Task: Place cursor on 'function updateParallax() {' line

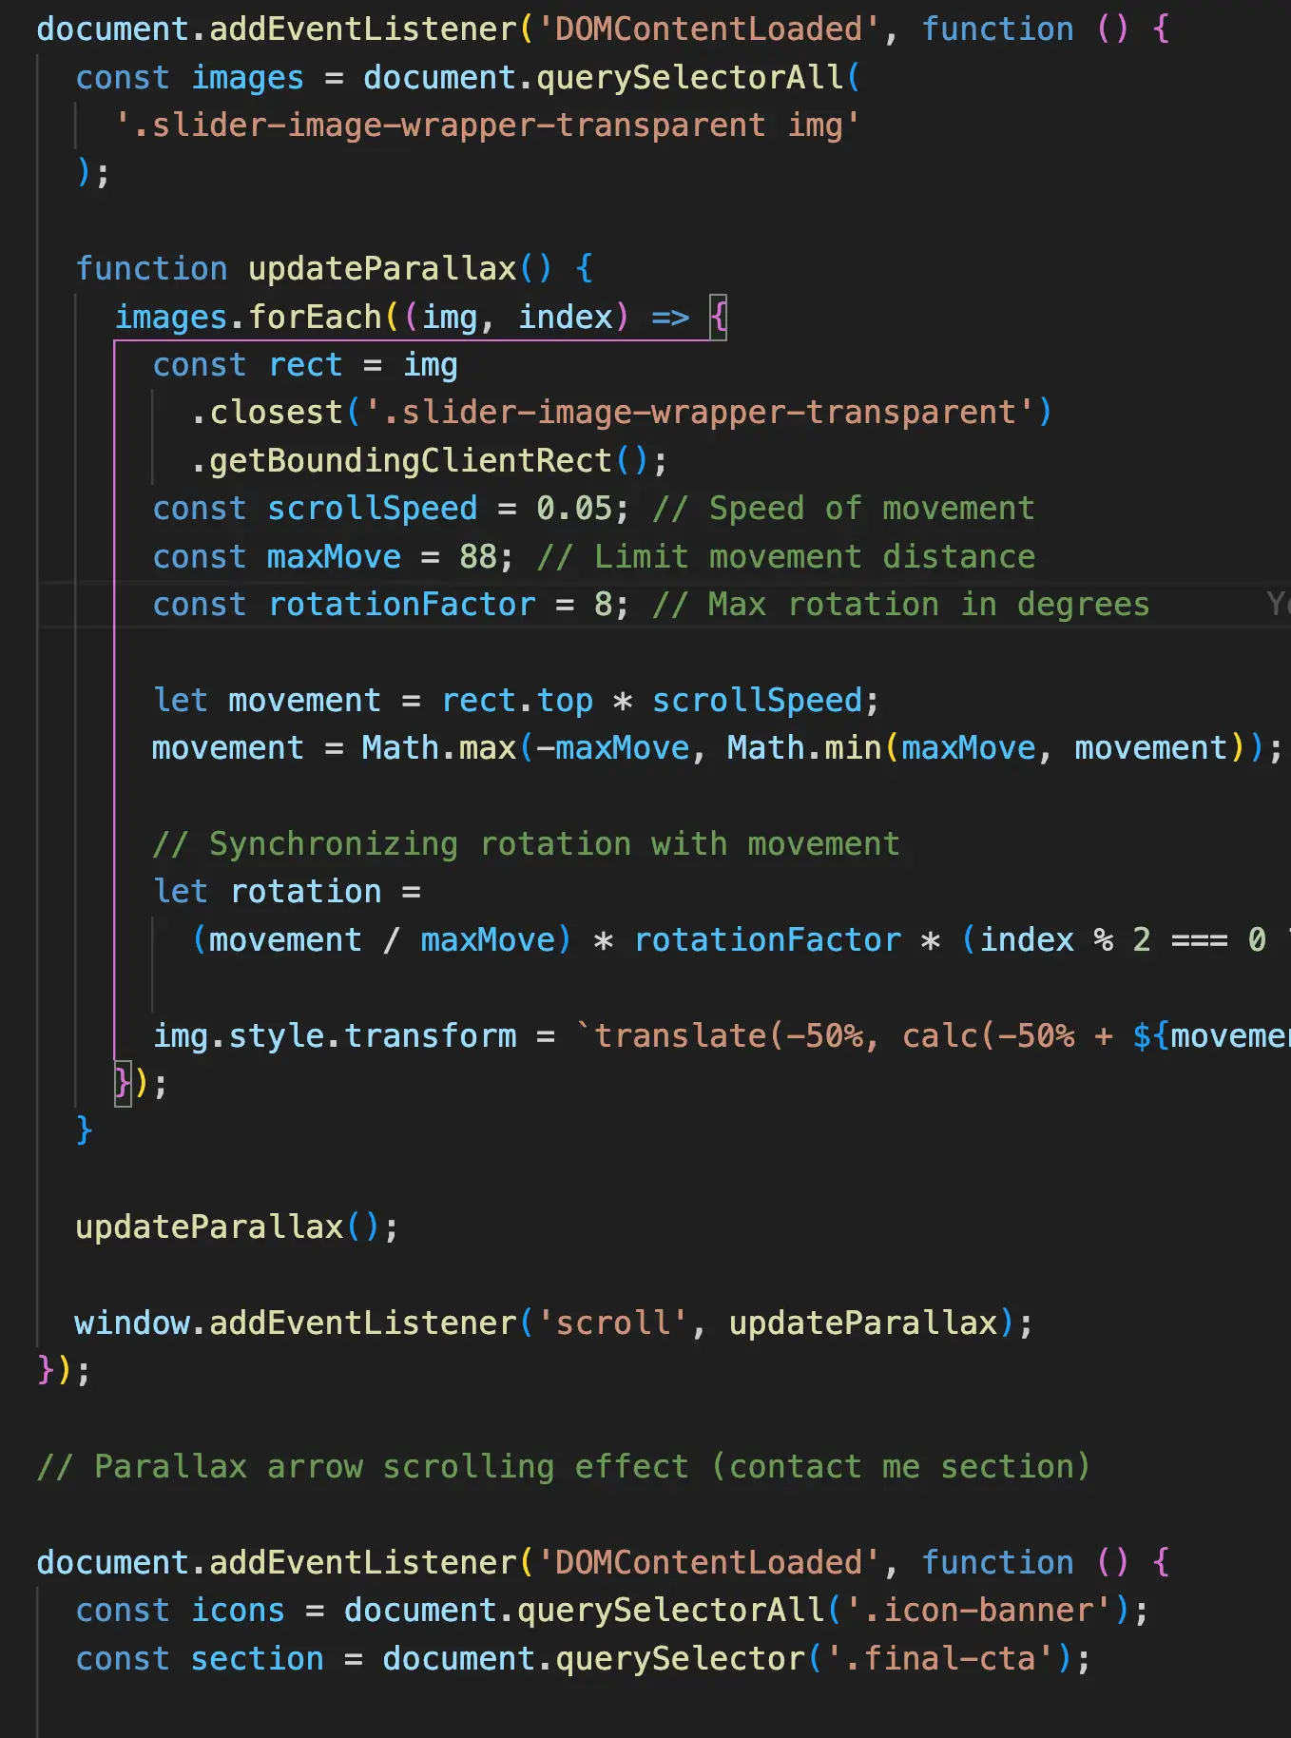Action: click(x=335, y=269)
